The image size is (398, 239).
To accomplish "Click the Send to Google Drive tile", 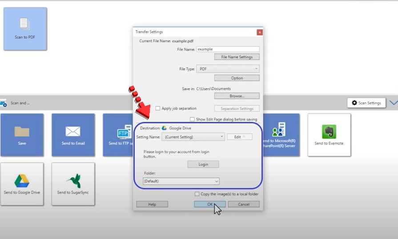I will point(22,184).
